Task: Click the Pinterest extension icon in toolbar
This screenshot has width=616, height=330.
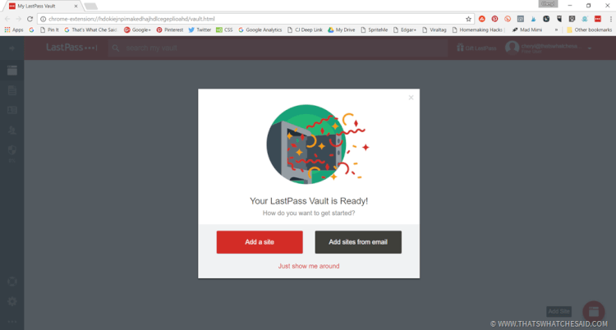Action: point(494,19)
